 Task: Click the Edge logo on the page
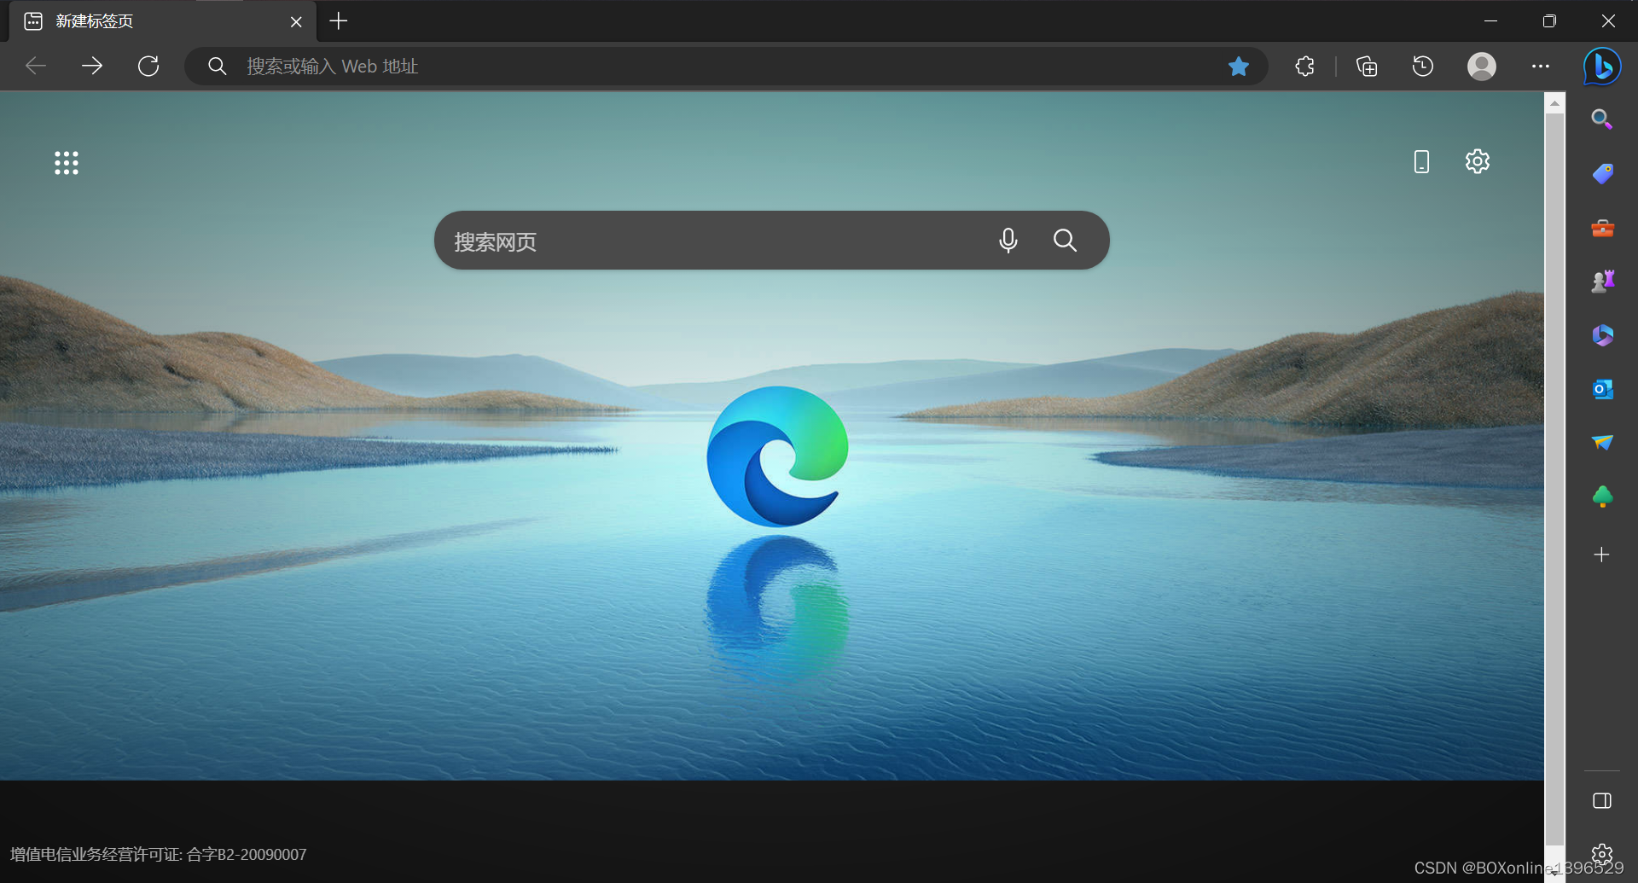point(777,456)
